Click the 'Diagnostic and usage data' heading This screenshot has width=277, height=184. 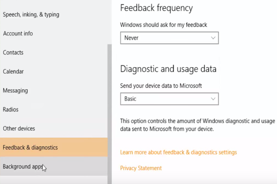168,69
